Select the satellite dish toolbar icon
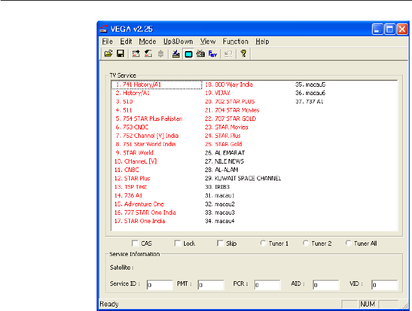 click(x=176, y=54)
